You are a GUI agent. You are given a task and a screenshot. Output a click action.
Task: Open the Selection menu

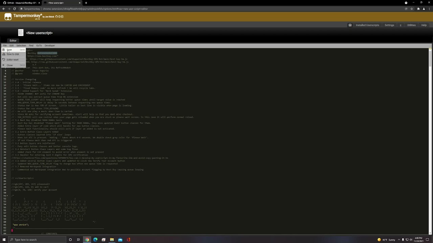(x=21, y=46)
